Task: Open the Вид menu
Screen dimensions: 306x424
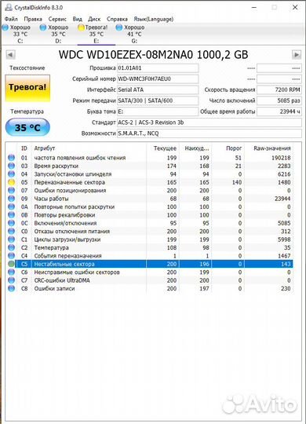Action: pyautogui.click(x=78, y=19)
